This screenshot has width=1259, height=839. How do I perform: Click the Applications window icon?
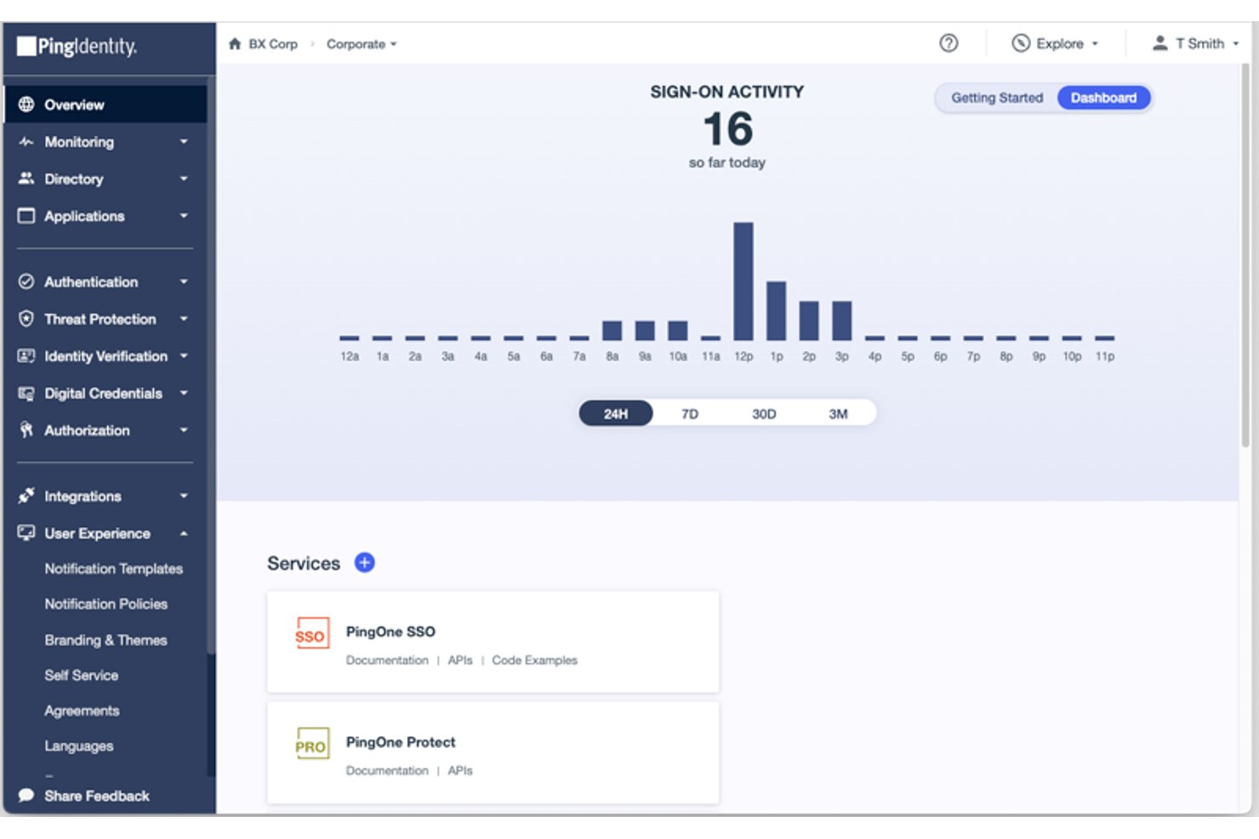26,216
